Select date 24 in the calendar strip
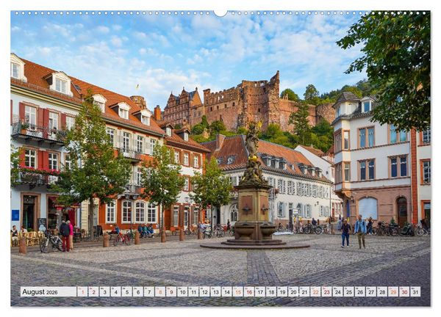The height and width of the screenshot is (317, 441). [x=338, y=292]
